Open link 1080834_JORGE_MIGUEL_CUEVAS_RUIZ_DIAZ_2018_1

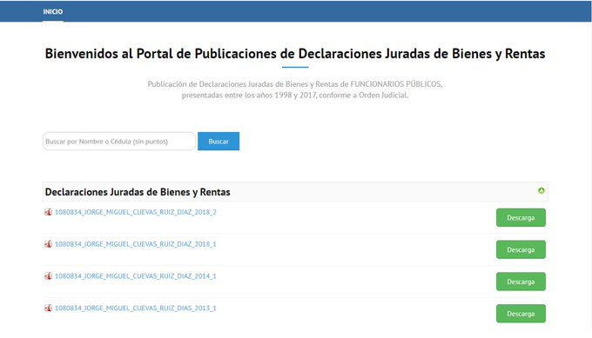coord(136,244)
